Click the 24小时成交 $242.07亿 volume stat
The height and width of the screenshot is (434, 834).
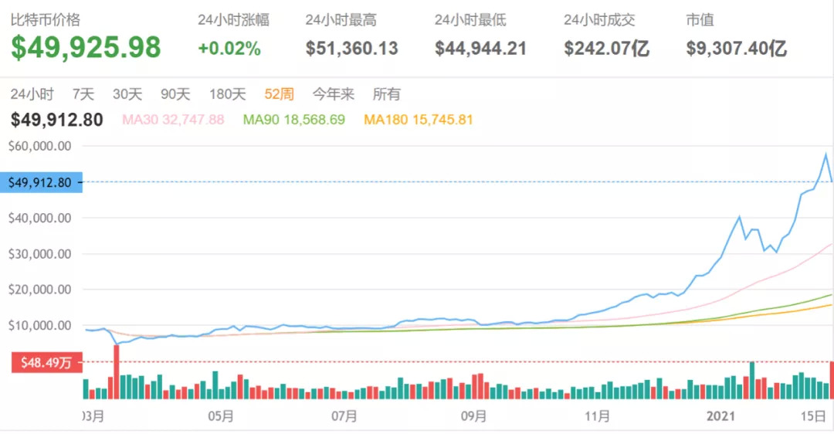[606, 49]
